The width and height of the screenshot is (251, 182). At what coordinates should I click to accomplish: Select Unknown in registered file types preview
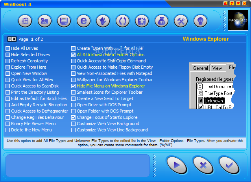tap(212, 101)
